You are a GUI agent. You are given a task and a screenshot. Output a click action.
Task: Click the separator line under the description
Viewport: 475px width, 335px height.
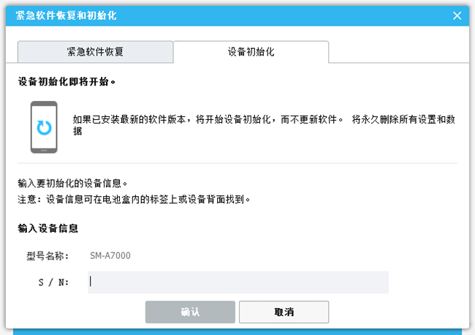coord(237,163)
